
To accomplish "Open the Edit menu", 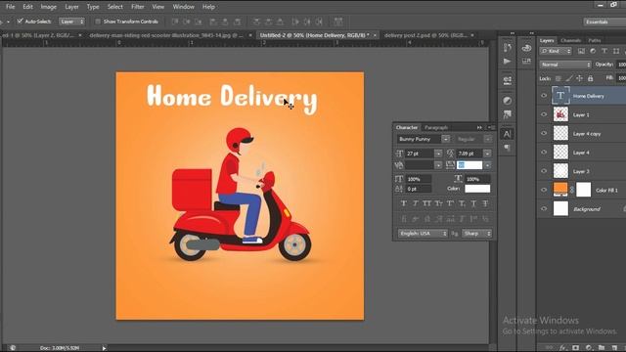I will coord(27,7).
